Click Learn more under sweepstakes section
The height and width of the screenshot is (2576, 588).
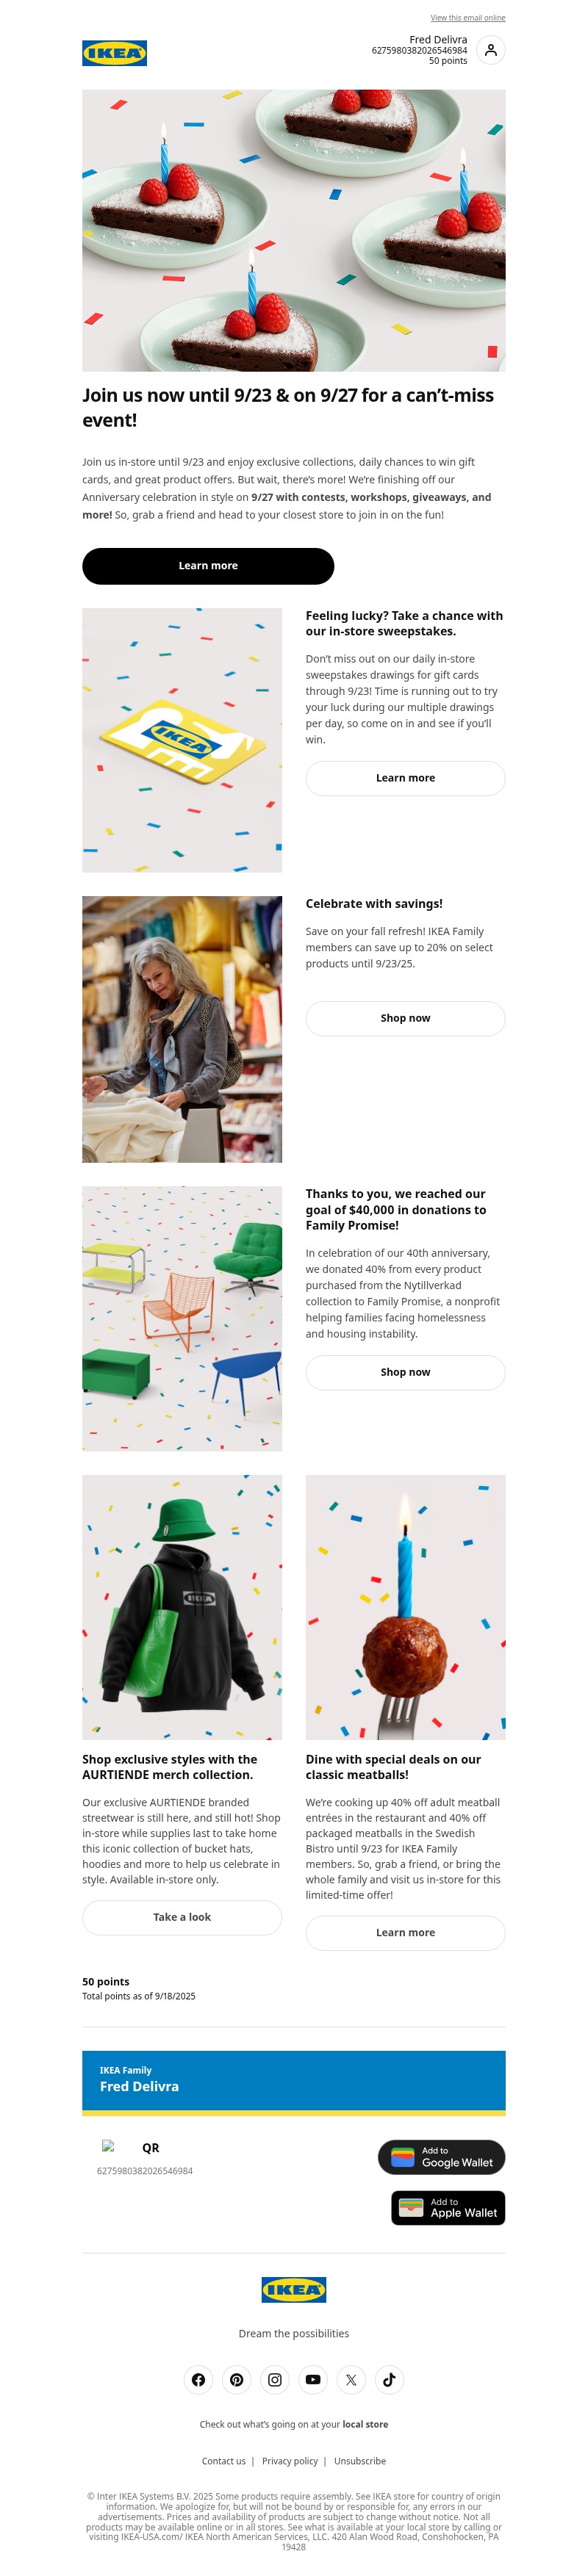[405, 778]
